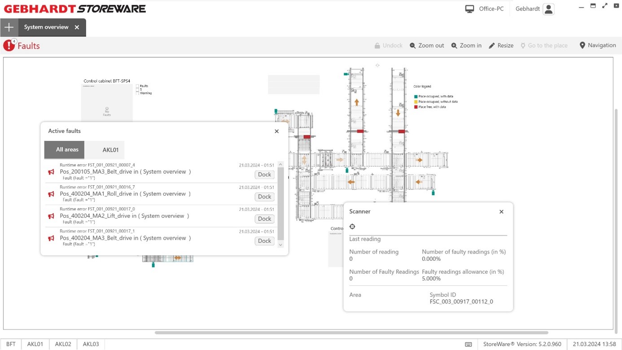622x350 pixels.
Task: Open AKL03 area in bottom bar
Action: click(x=91, y=344)
